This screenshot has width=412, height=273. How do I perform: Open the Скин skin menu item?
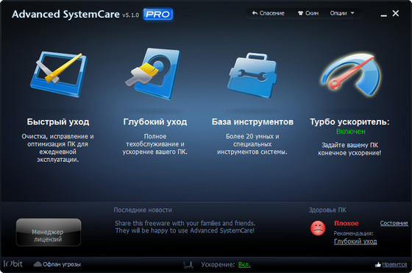point(308,13)
